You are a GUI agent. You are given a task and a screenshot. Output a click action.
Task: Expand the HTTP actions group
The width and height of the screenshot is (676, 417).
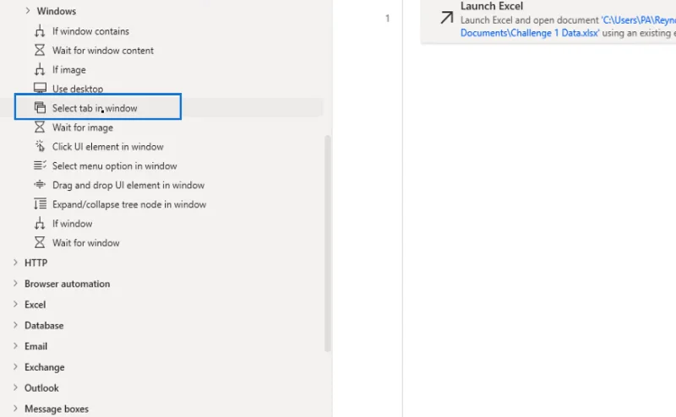point(15,263)
